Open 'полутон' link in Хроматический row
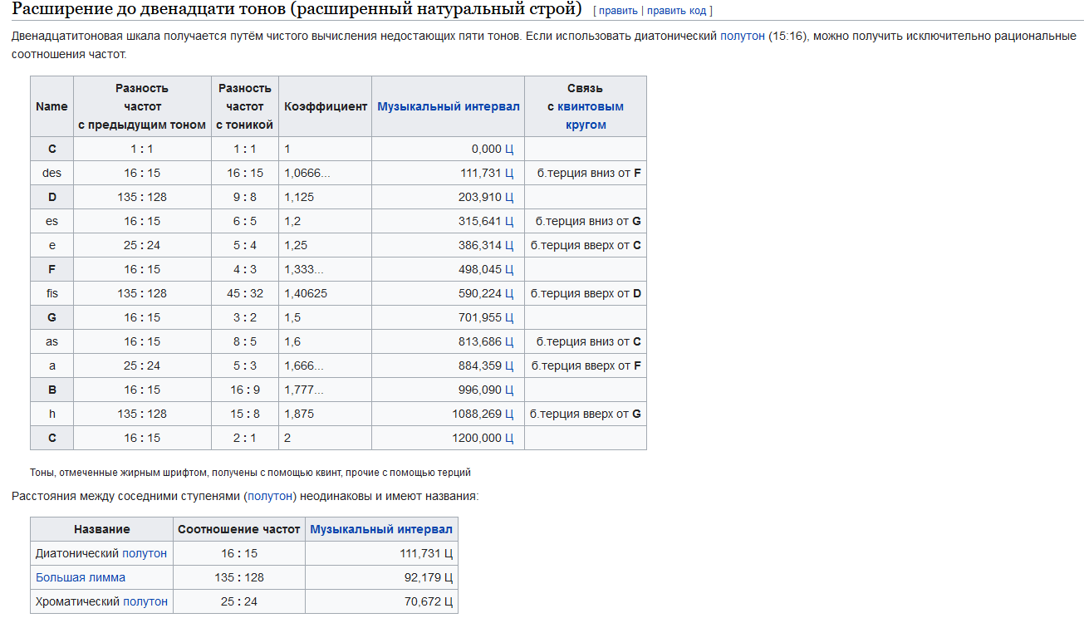 [x=145, y=601]
